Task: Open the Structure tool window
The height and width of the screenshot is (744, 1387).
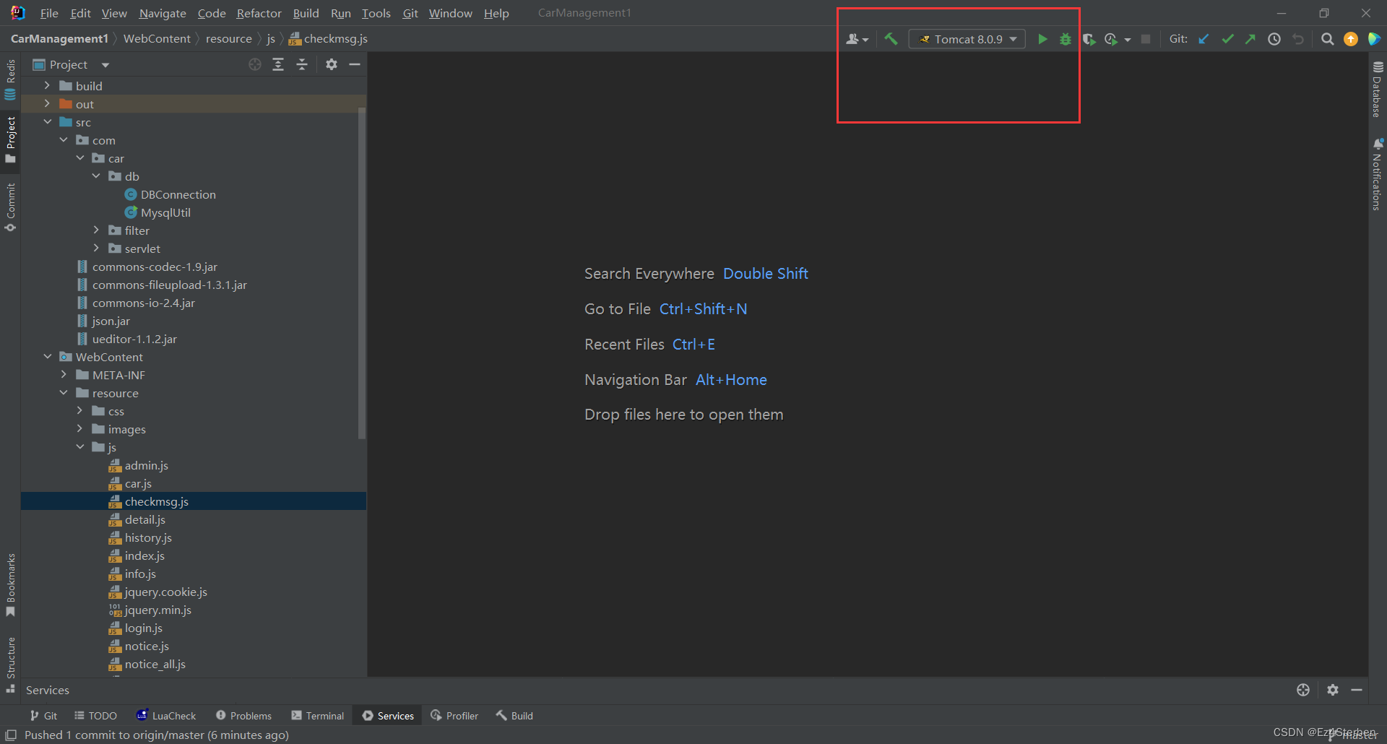Action: point(10,664)
